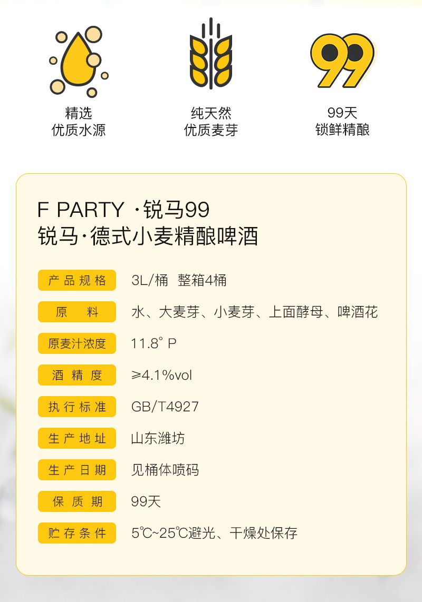Click the 精选优质水源 caption

pos(79,122)
